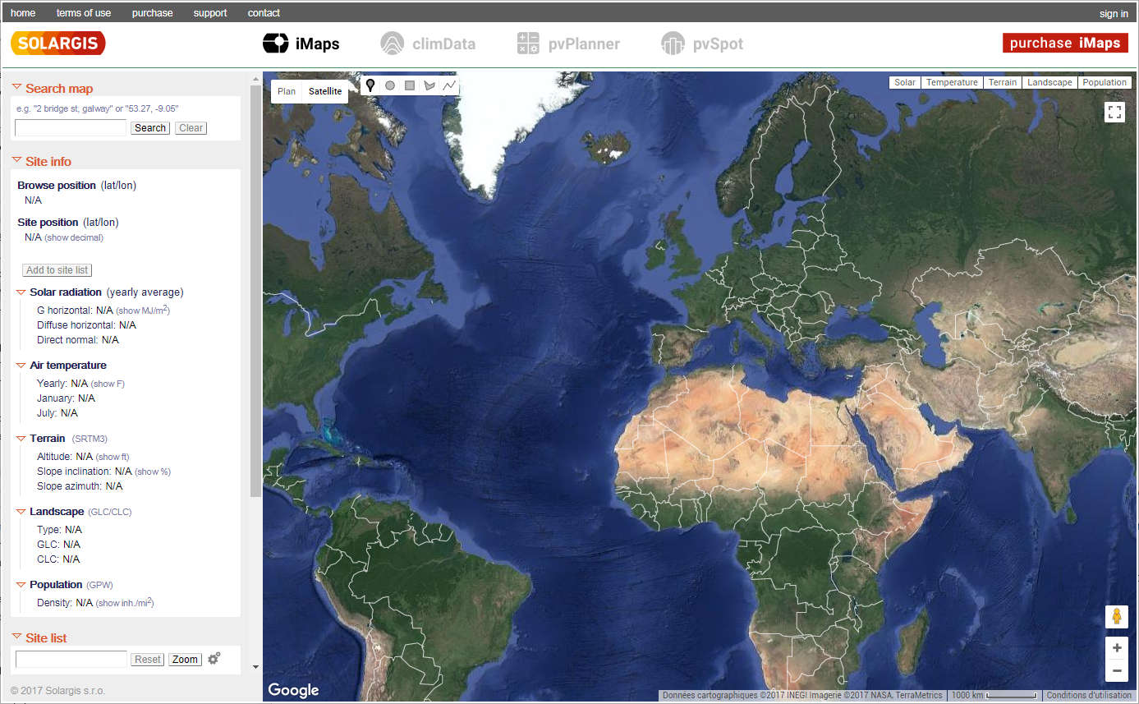This screenshot has height=704, width=1139.
Task: Click the Google logo on map
Action: pyautogui.click(x=293, y=690)
